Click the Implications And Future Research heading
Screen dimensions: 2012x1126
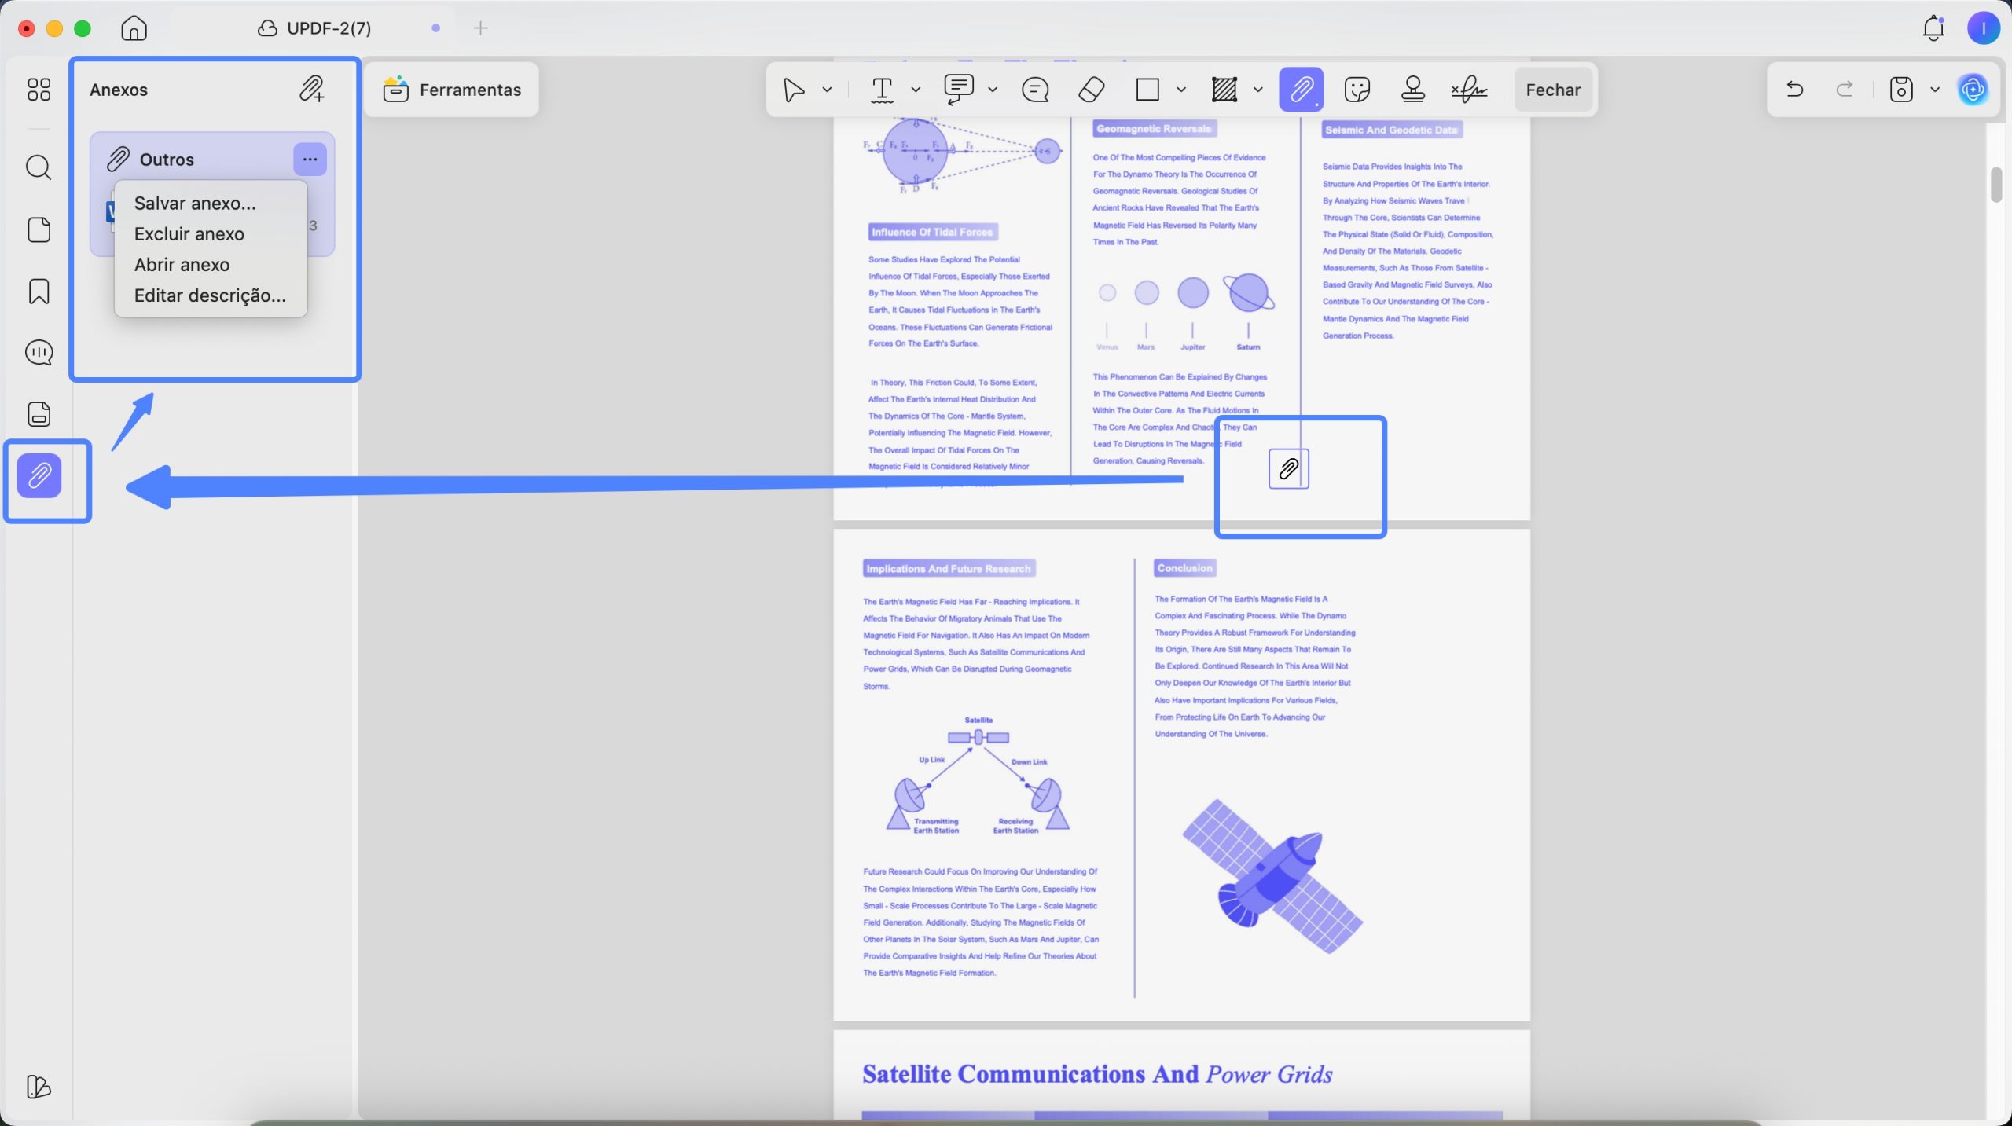949,569
